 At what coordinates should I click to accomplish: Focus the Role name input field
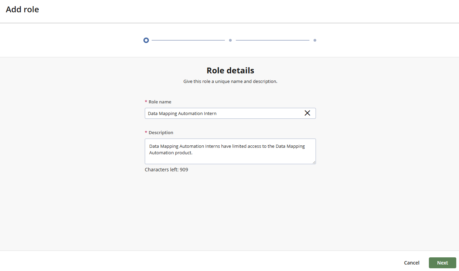tap(222, 113)
